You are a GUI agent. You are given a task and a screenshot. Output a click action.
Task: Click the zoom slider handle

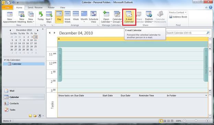pos(196,121)
